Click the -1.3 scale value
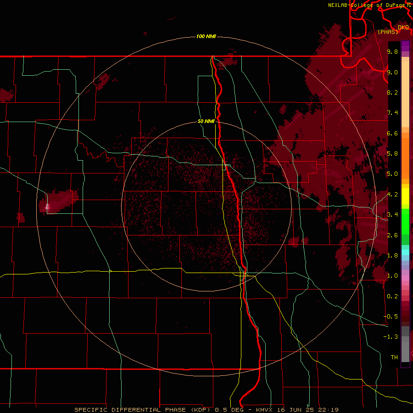Image resolution: width=413 pixels, height=413 pixels. (x=391, y=337)
